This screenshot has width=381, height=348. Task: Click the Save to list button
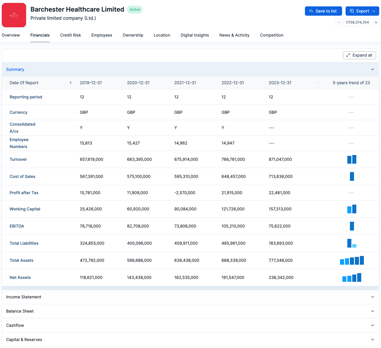click(x=323, y=11)
